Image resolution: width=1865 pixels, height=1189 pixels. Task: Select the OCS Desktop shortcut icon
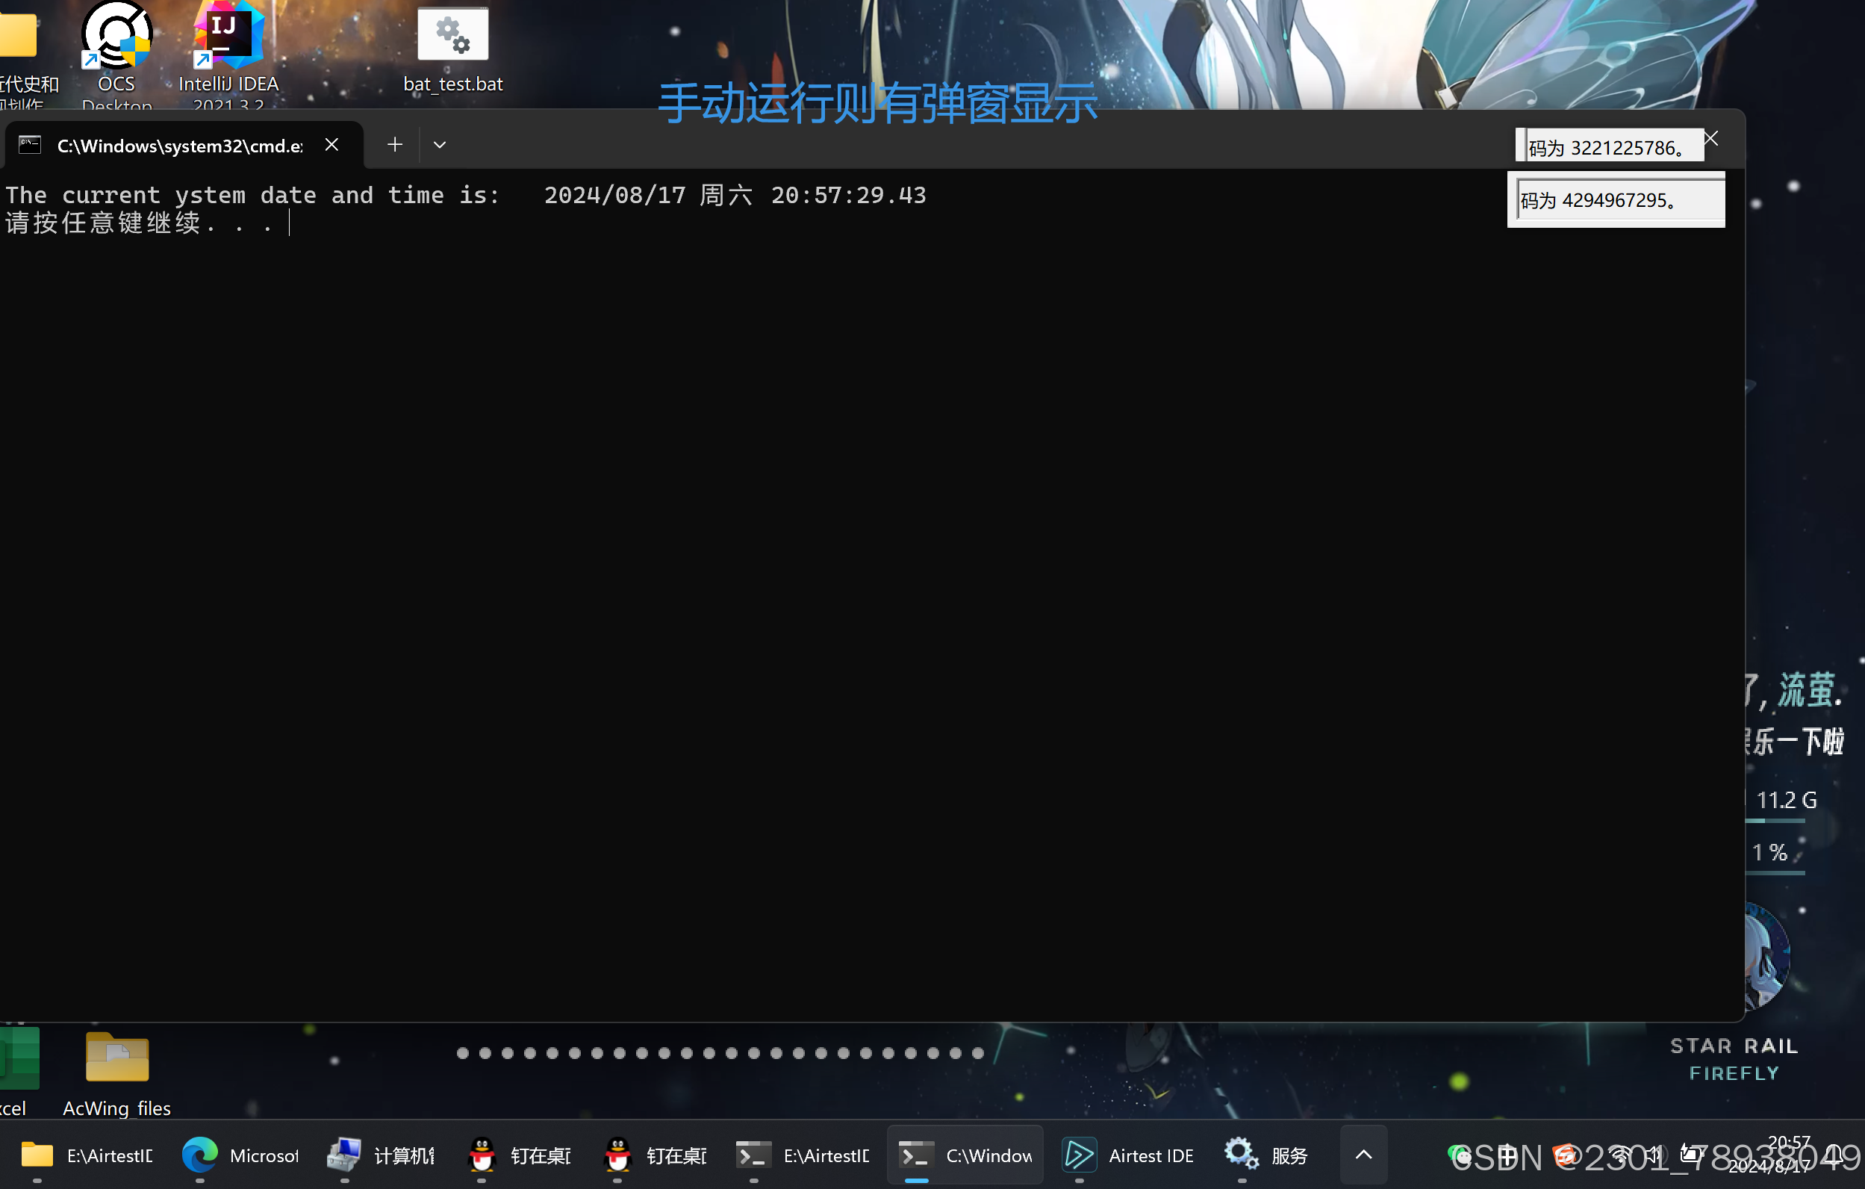pyautogui.click(x=116, y=55)
